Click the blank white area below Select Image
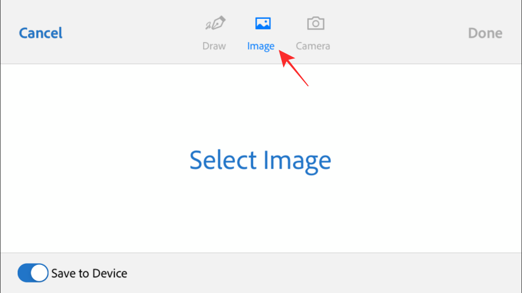The height and width of the screenshot is (293, 522). 260,217
